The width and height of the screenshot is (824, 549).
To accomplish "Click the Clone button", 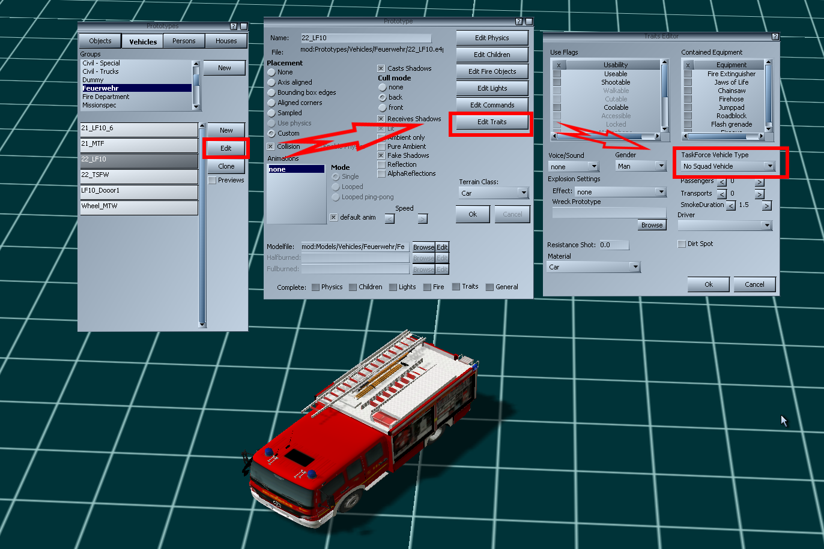I will [x=226, y=166].
